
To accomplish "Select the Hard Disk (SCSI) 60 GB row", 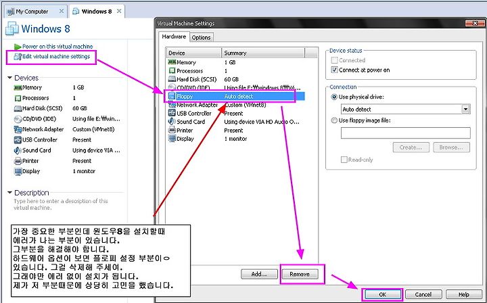I will click(236, 79).
